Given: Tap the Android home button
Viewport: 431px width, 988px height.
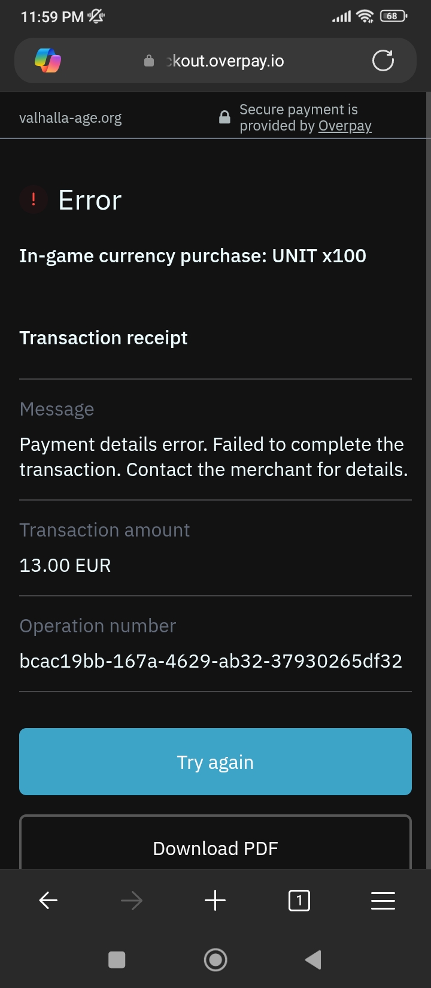Looking at the screenshot, I should pos(215,960).
